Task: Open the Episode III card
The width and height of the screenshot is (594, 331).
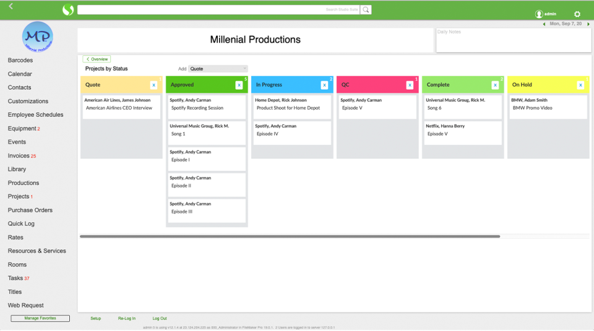Action: [x=207, y=211]
